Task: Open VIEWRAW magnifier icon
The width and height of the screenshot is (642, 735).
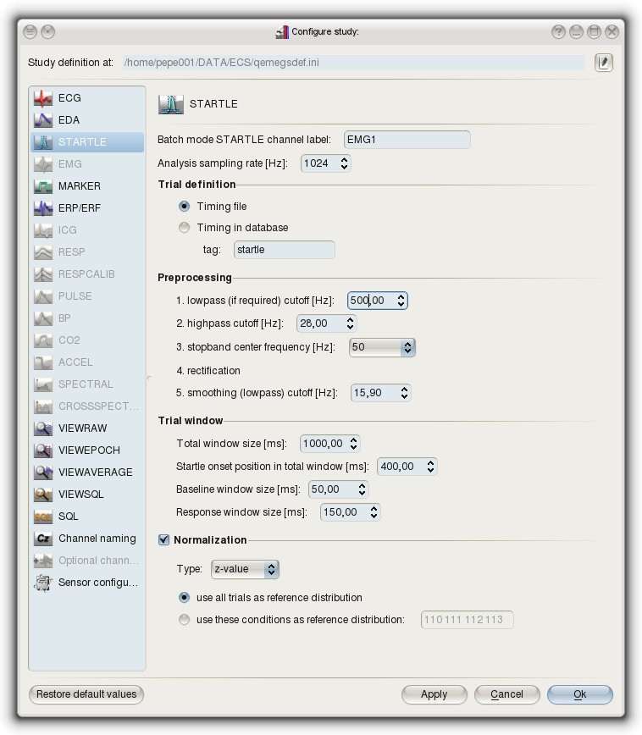Action: coord(43,428)
